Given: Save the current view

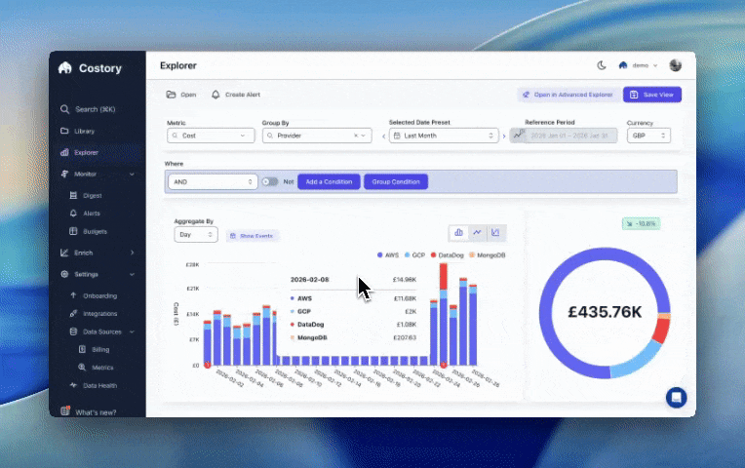Looking at the screenshot, I should pyautogui.click(x=651, y=95).
